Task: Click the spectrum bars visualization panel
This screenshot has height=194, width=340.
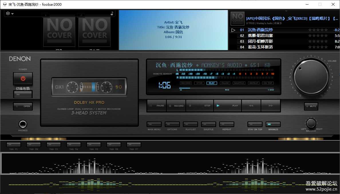Action: [170, 163]
